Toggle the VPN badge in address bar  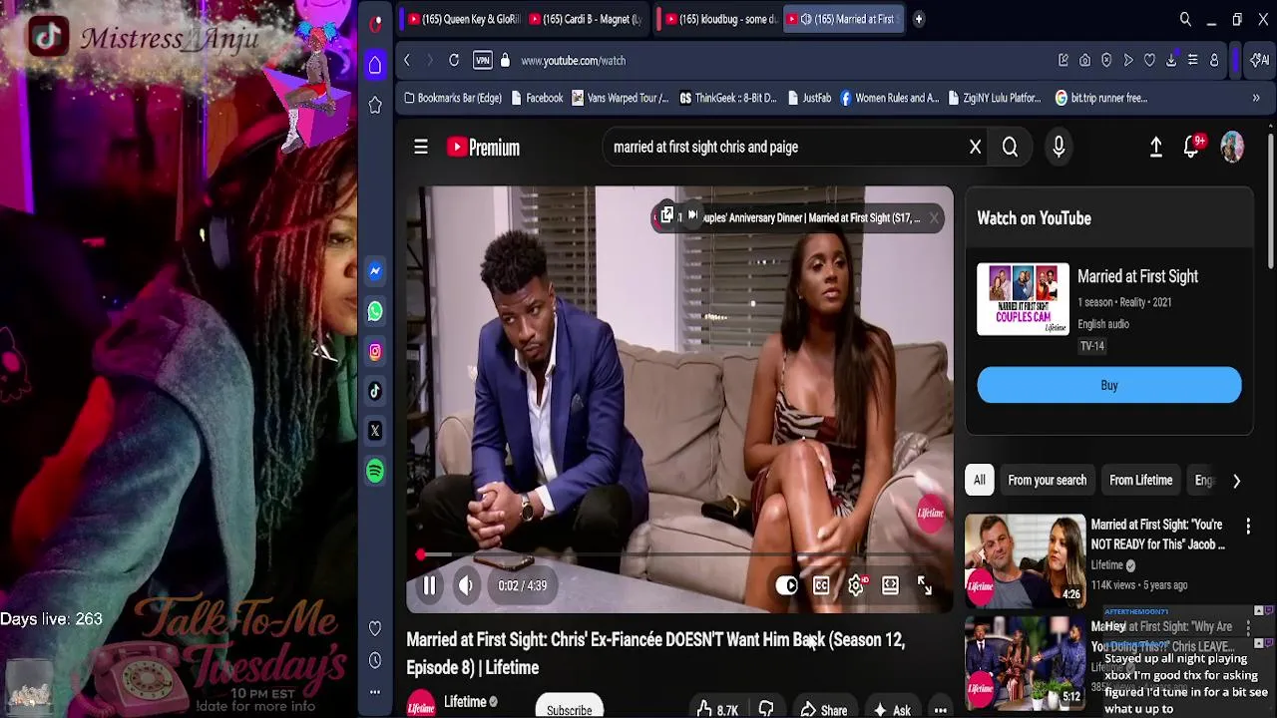483,61
